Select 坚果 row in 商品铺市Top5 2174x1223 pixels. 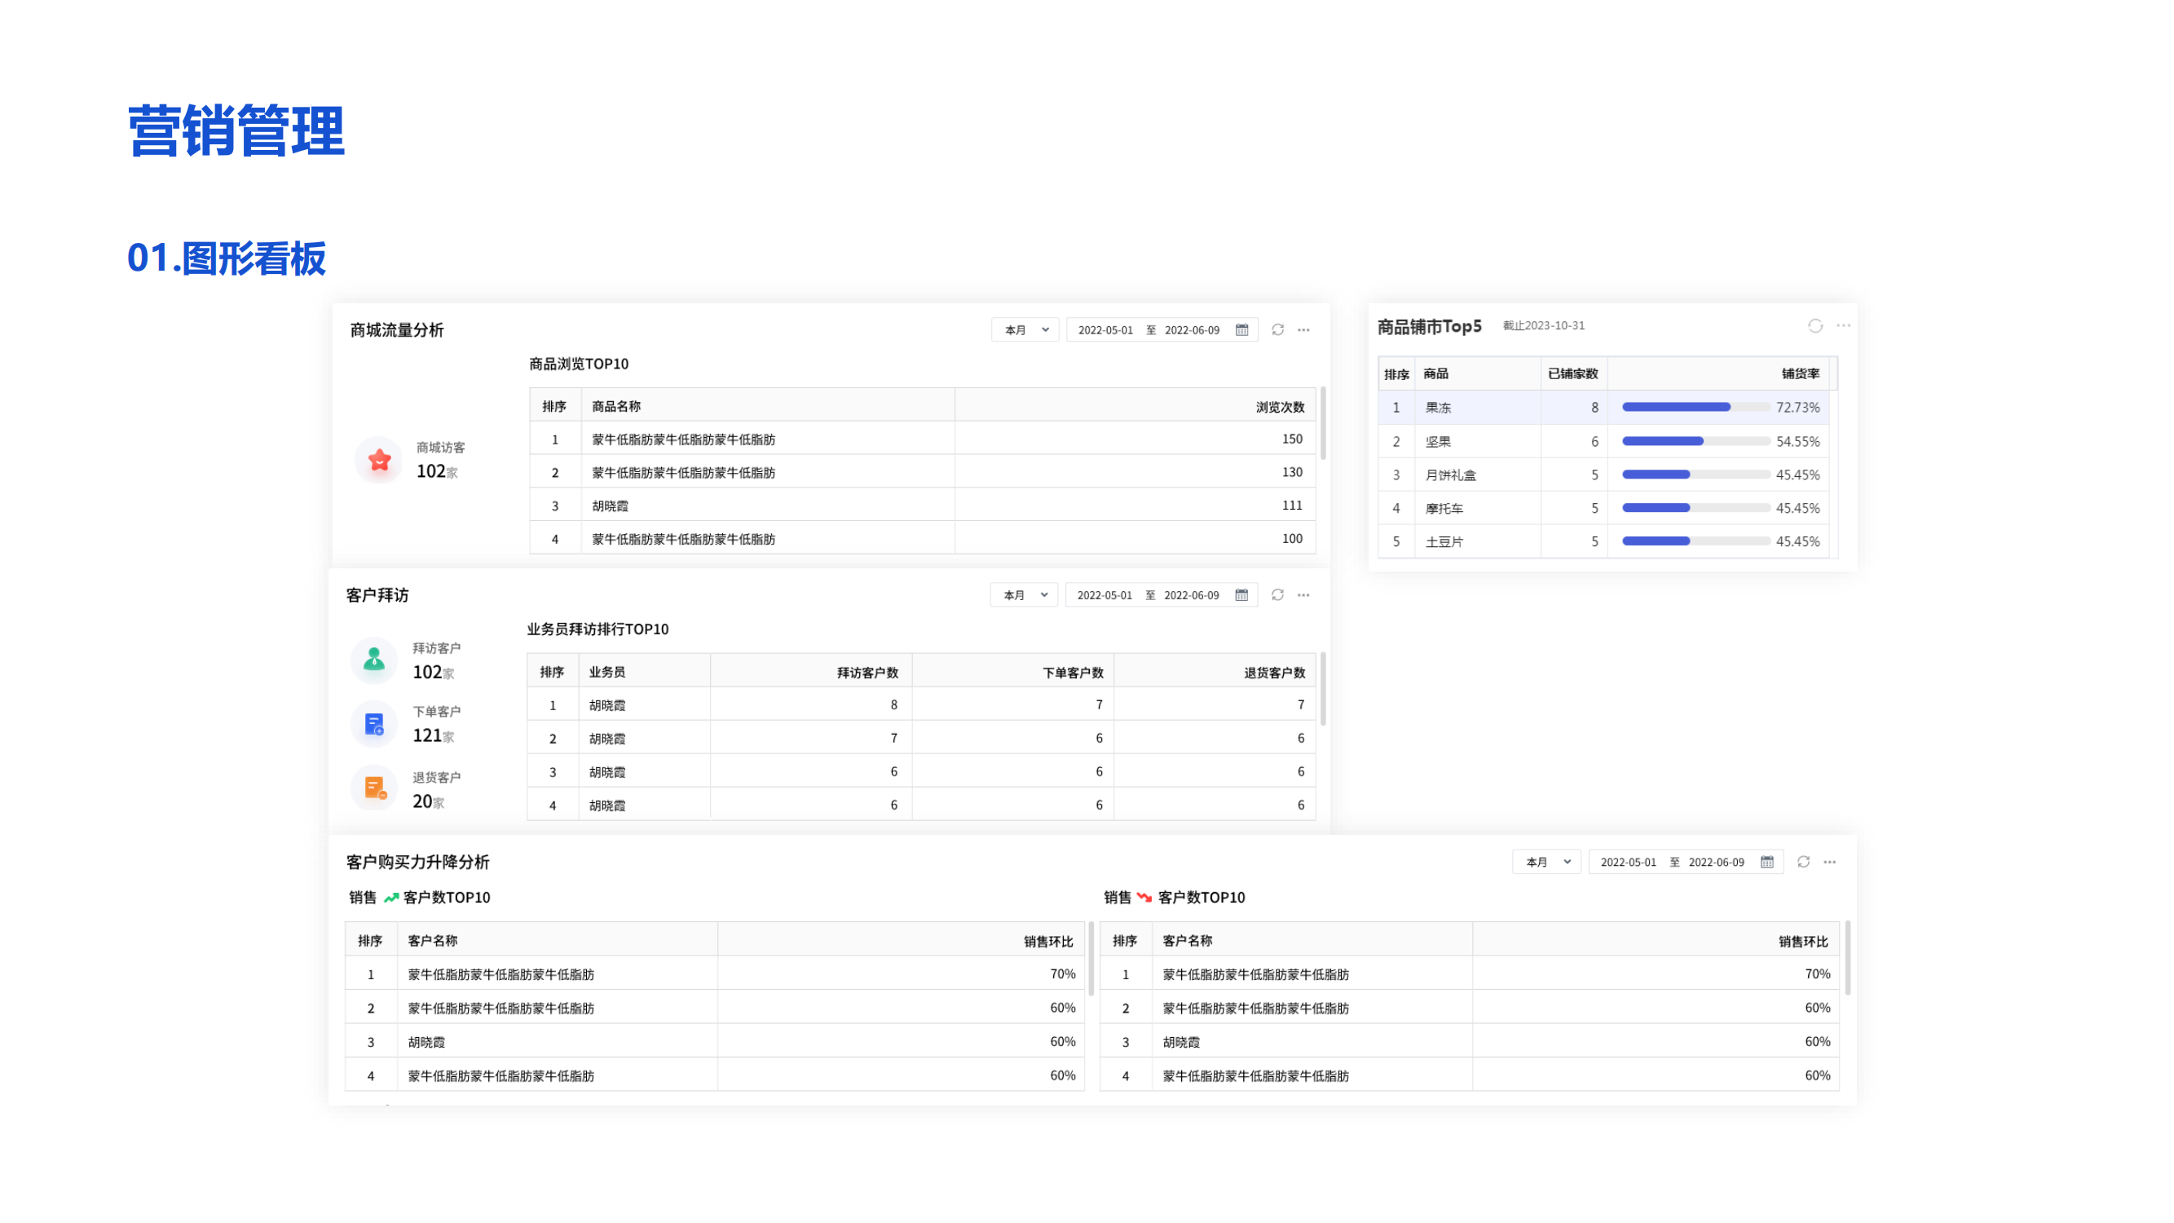pos(1438,441)
